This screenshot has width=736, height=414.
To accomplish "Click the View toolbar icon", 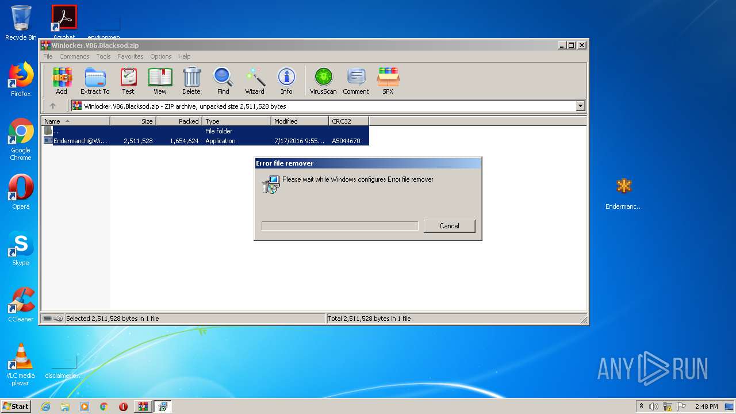I will (160, 80).
